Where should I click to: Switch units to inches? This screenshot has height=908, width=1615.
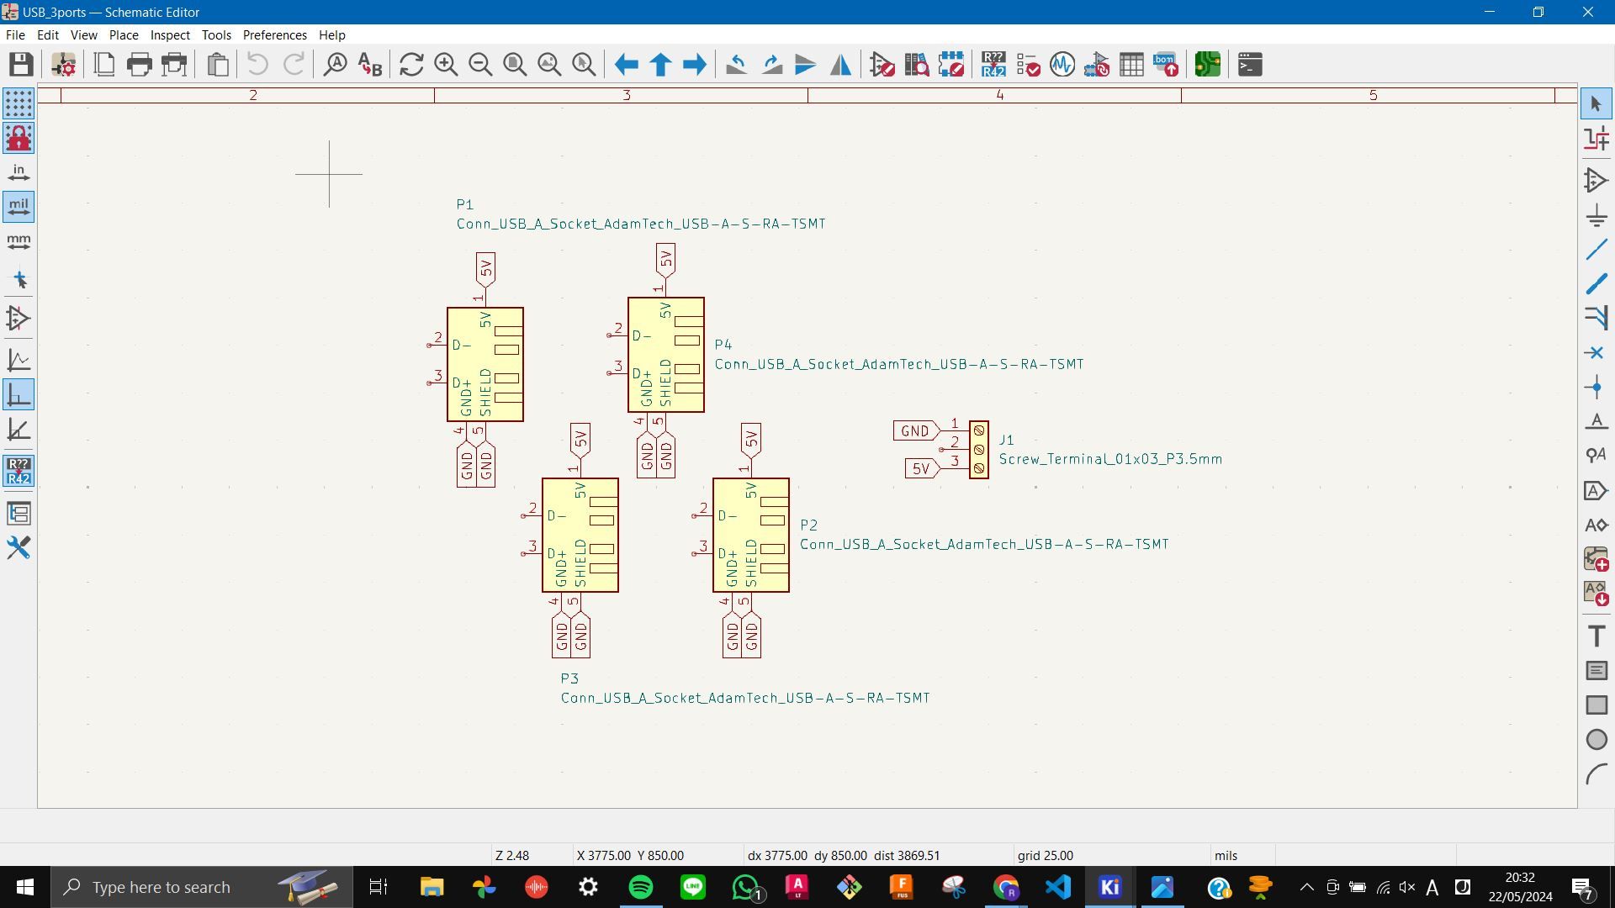coord(19,172)
